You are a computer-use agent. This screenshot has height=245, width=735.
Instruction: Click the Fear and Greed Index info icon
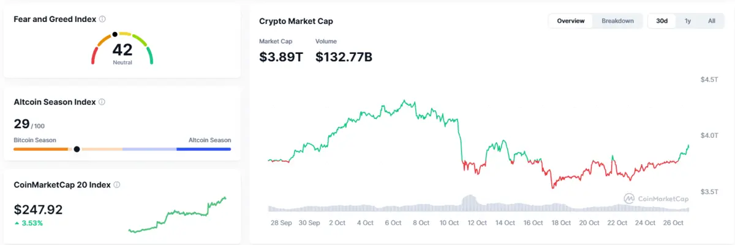coord(102,19)
